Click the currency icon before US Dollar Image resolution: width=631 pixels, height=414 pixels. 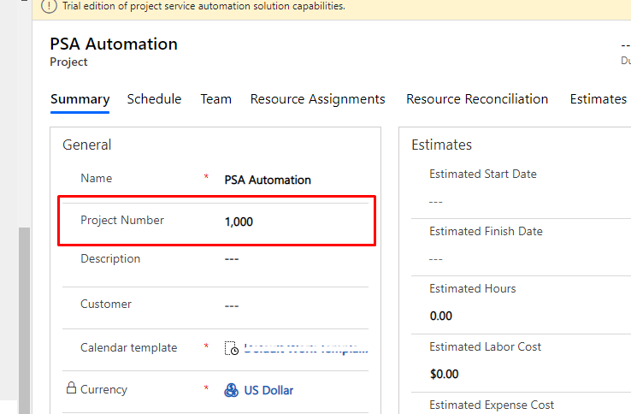point(231,390)
